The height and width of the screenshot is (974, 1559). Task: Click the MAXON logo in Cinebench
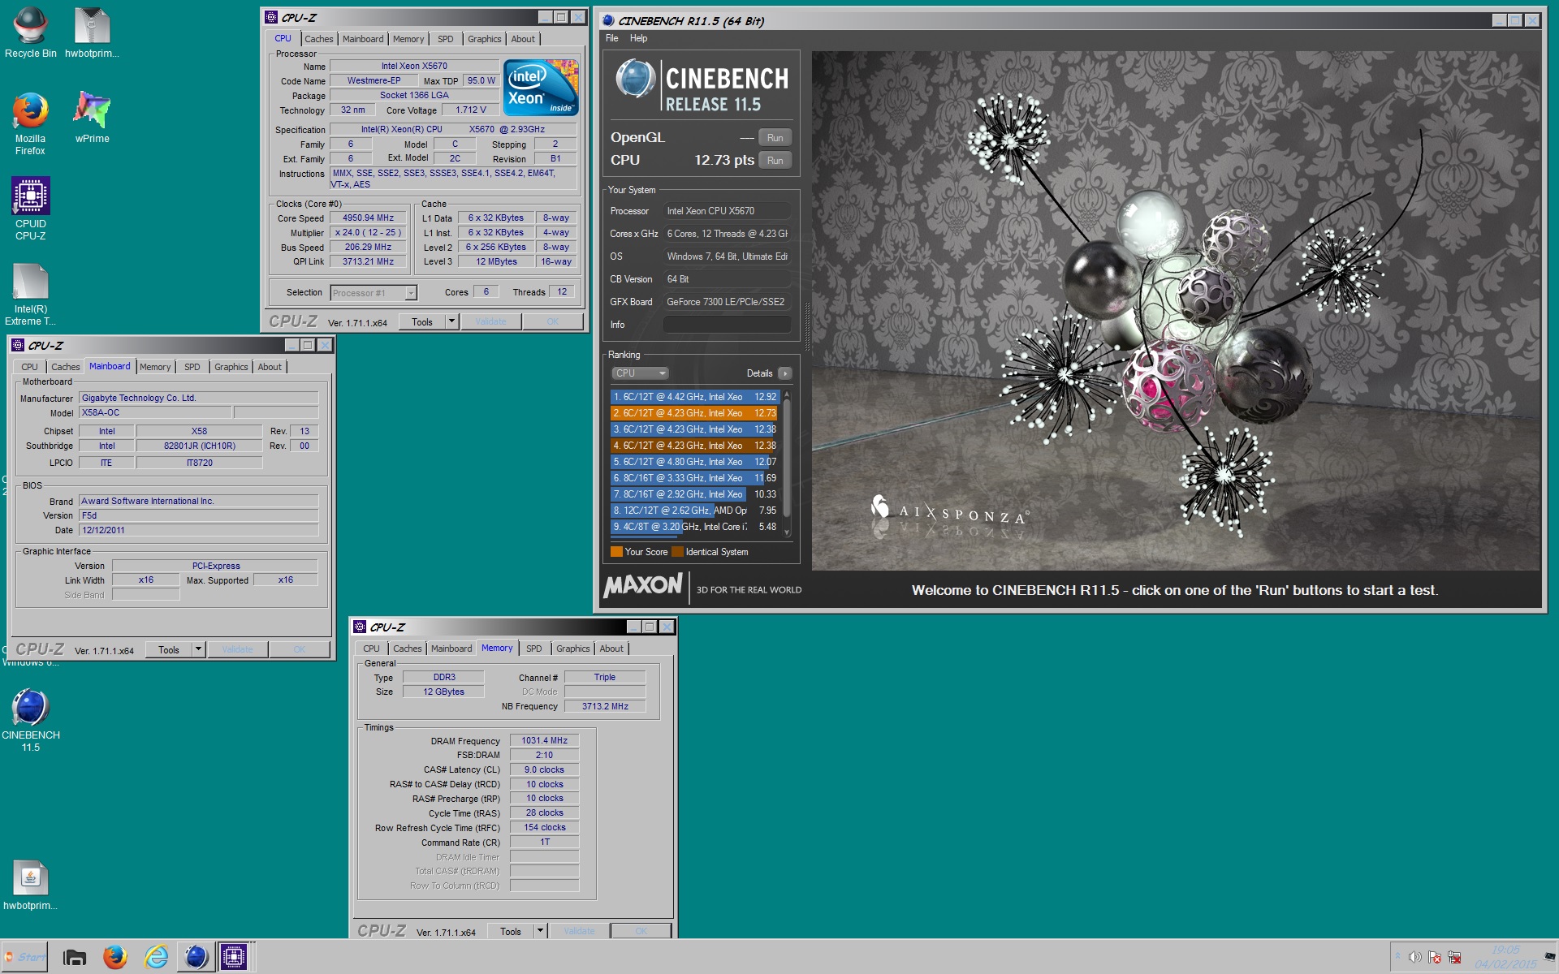pyautogui.click(x=643, y=585)
